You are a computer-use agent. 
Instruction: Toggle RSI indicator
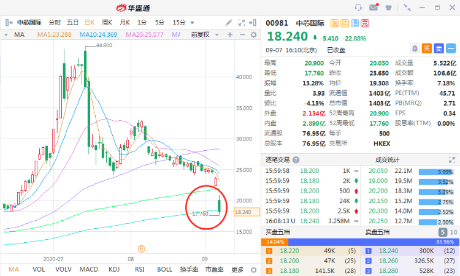pos(140,269)
